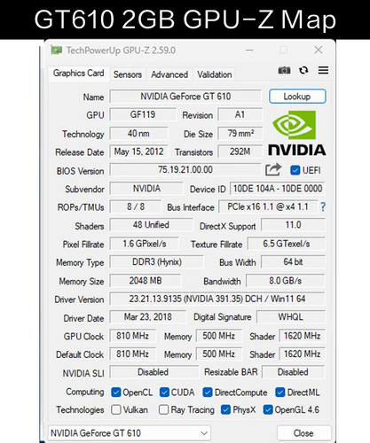Toggle the PhysX checkbox
This screenshot has height=443, width=370.
(225, 409)
